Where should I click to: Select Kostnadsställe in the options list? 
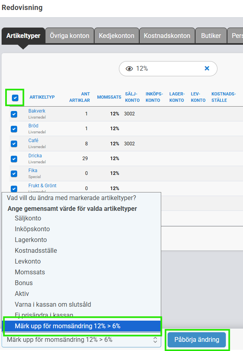pyautogui.click(x=36, y=251)
